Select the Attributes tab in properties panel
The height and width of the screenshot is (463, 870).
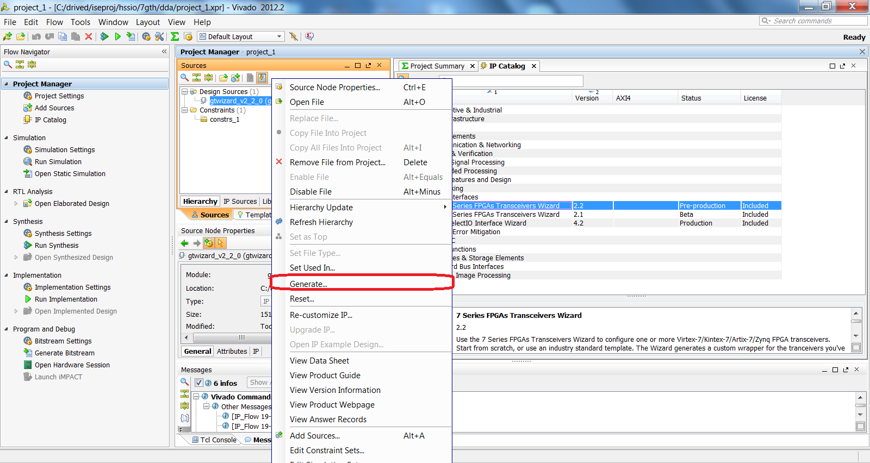(x=232, y=351)
